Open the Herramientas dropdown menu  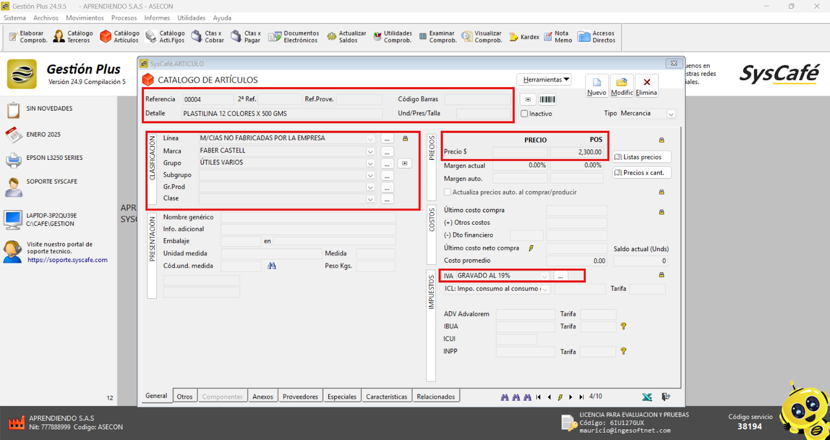(x=544, y=79)
